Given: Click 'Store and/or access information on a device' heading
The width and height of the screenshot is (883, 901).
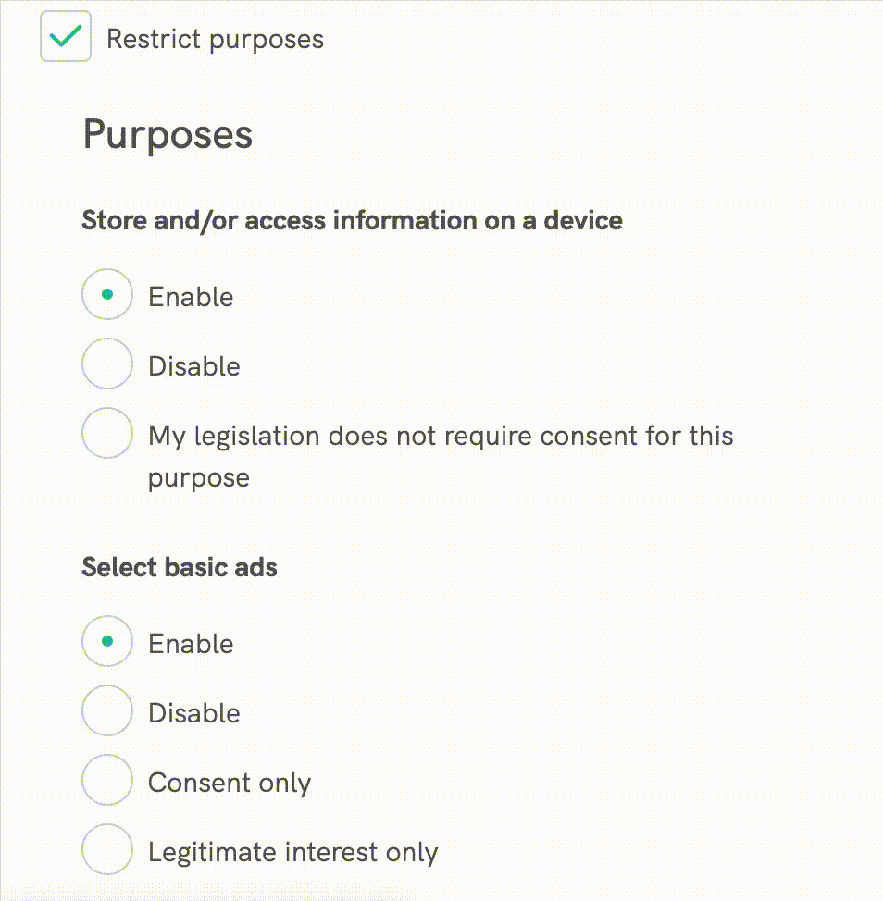Looking at the screenshot, I should tap(352, 220).
